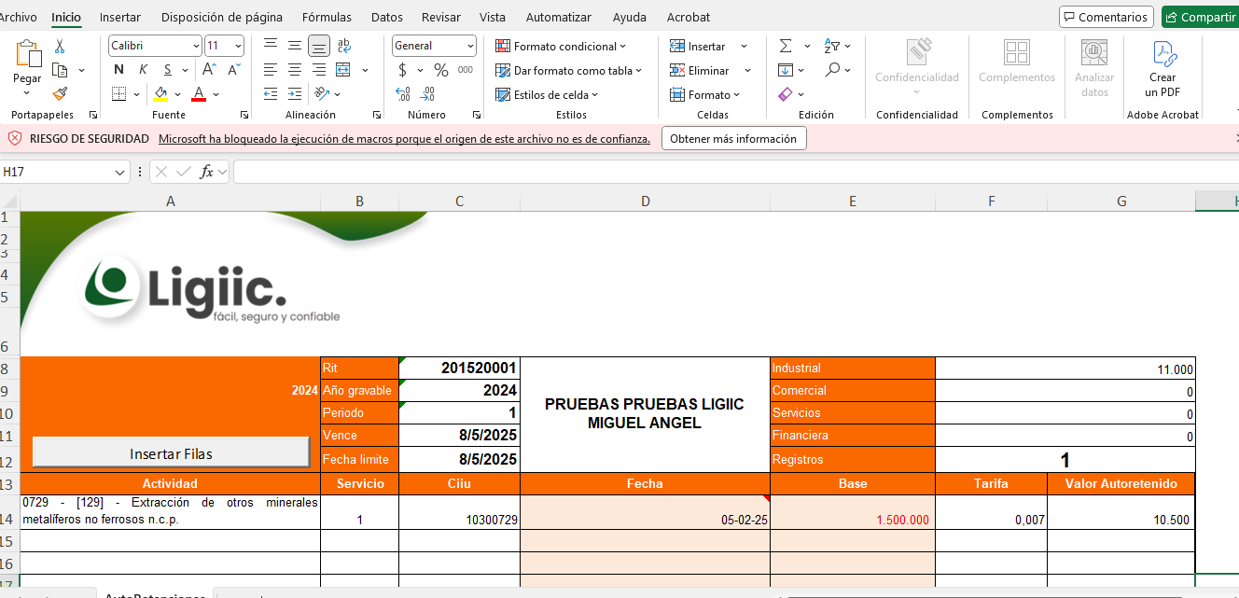Click the Fill down icon in Edición

pyautogui.click(x=786, y=70)
